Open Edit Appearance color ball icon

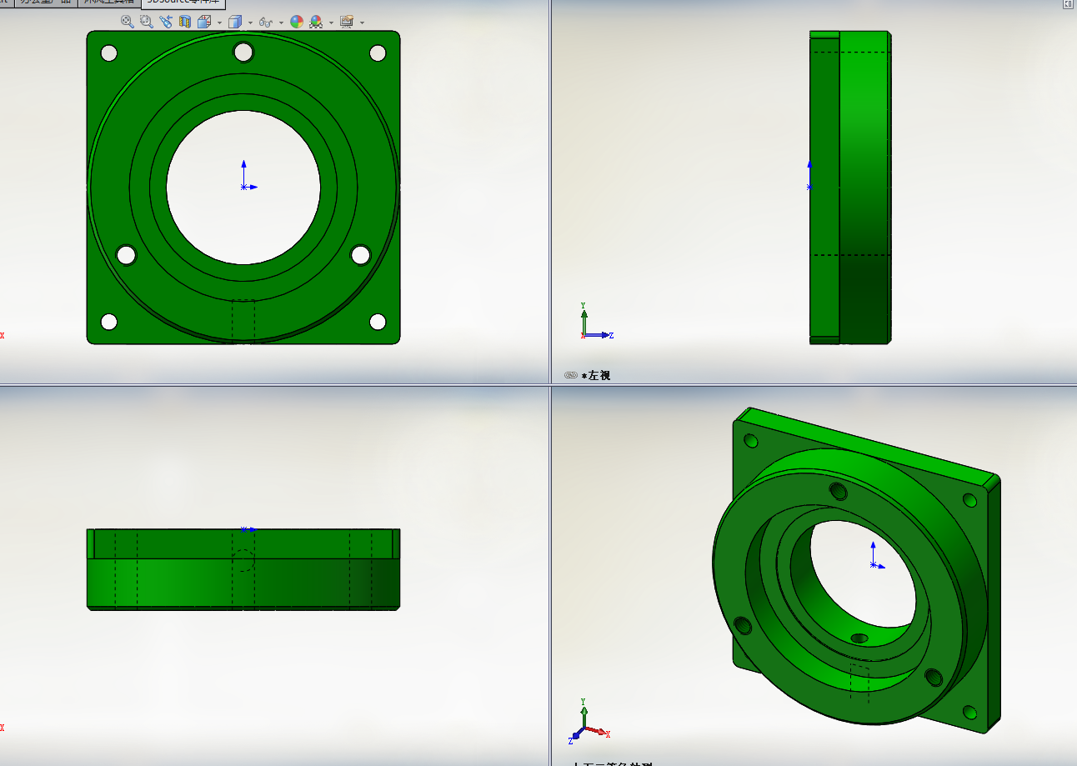click(x=297, y=22)
